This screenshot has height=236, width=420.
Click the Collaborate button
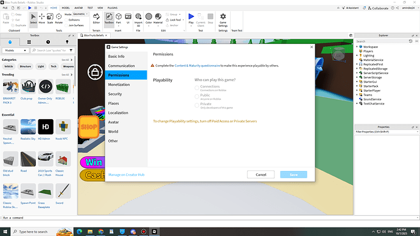pos(378,8)
